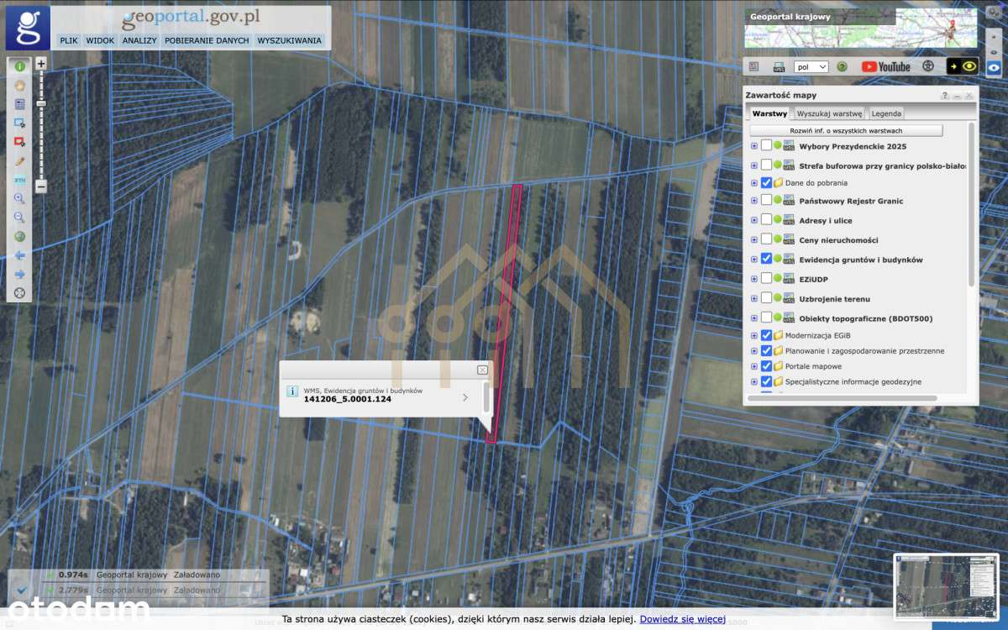Viewport: 1008px width, 630px height.
Task: Close the parcel info popup
Action: (482, 370)
